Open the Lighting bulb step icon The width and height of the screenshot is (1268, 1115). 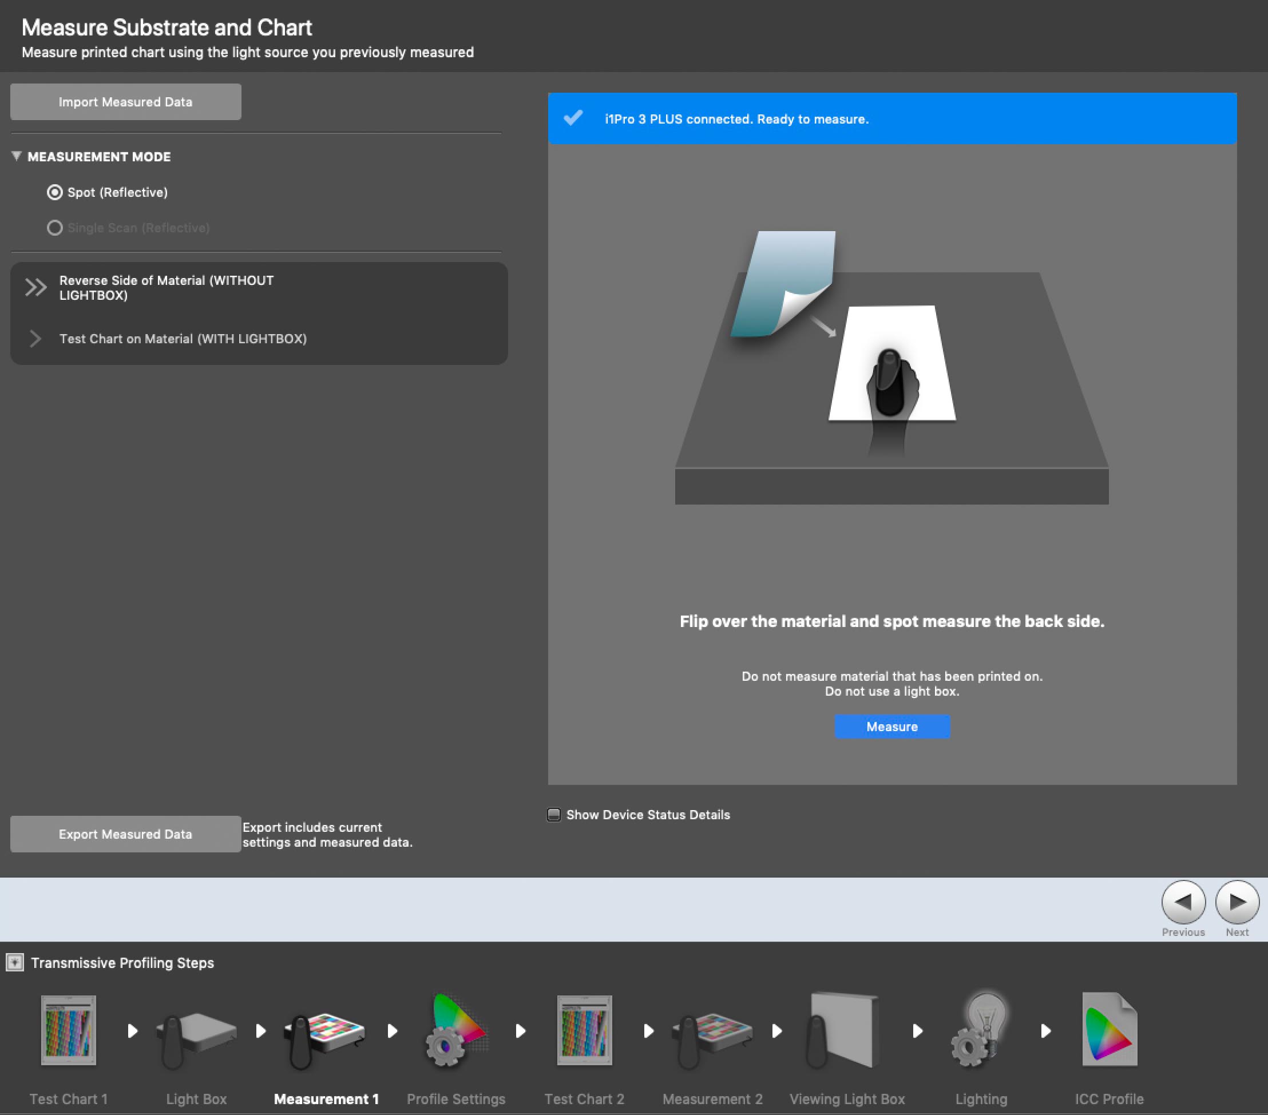click(x=980, y=1030)
